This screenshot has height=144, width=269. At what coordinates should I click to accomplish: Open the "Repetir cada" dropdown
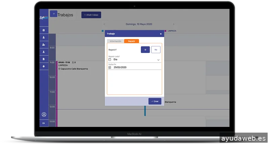point(134,59)
